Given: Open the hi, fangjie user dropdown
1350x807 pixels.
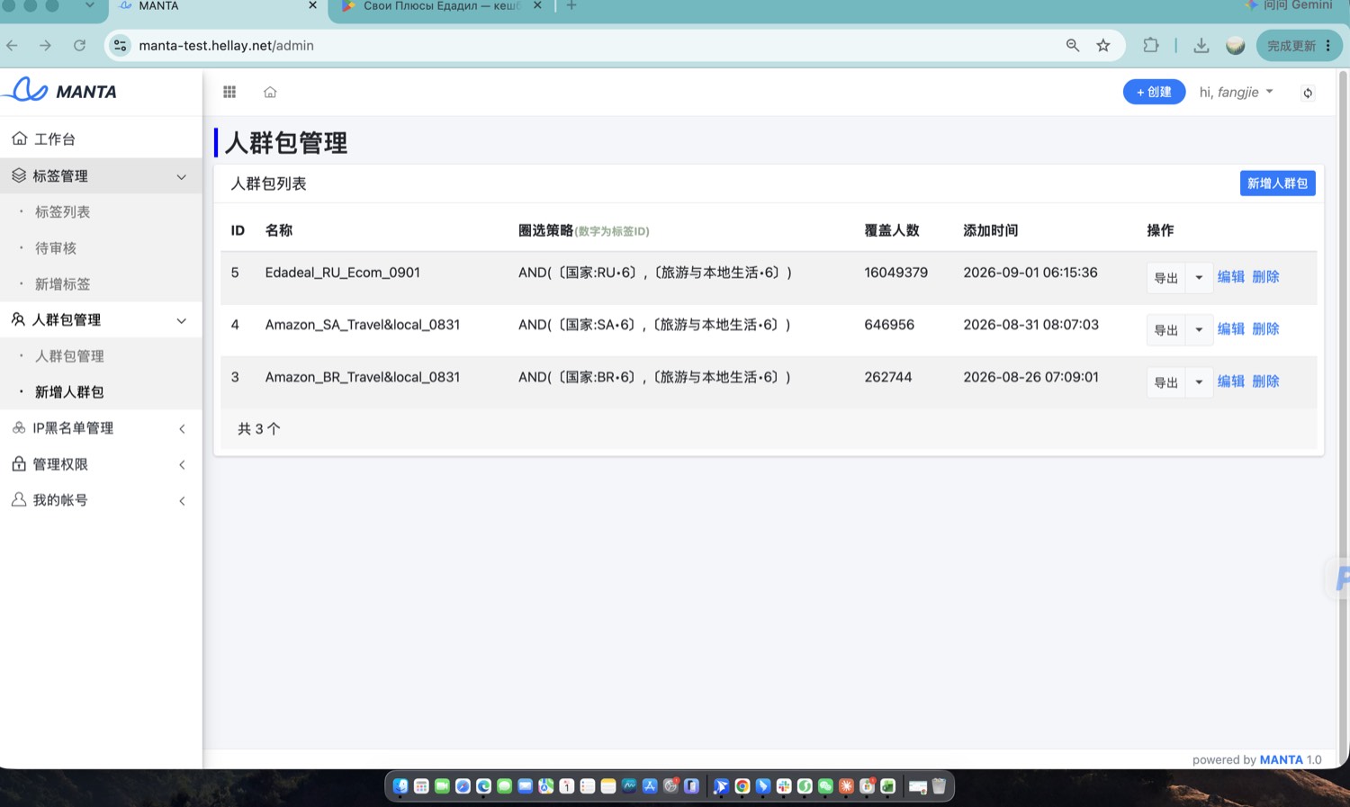Looking at the screenshot, I should [x=1236, y=92].
